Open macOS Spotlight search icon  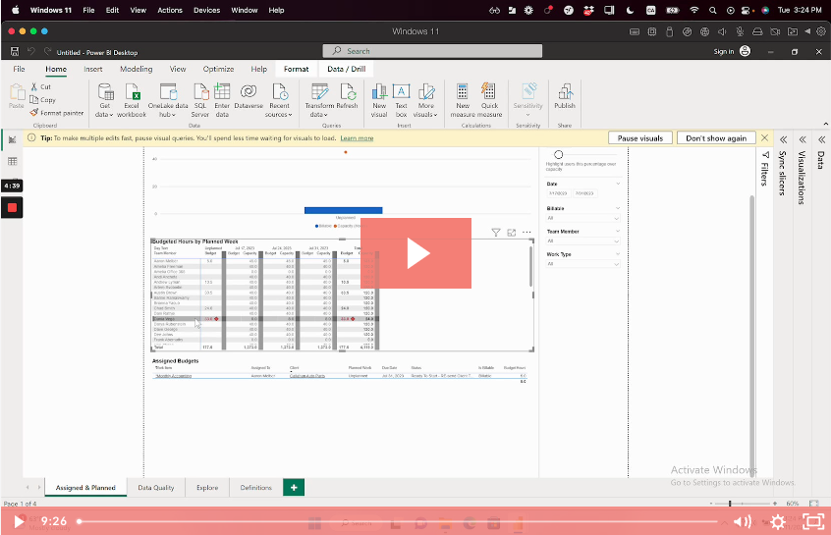713,10
